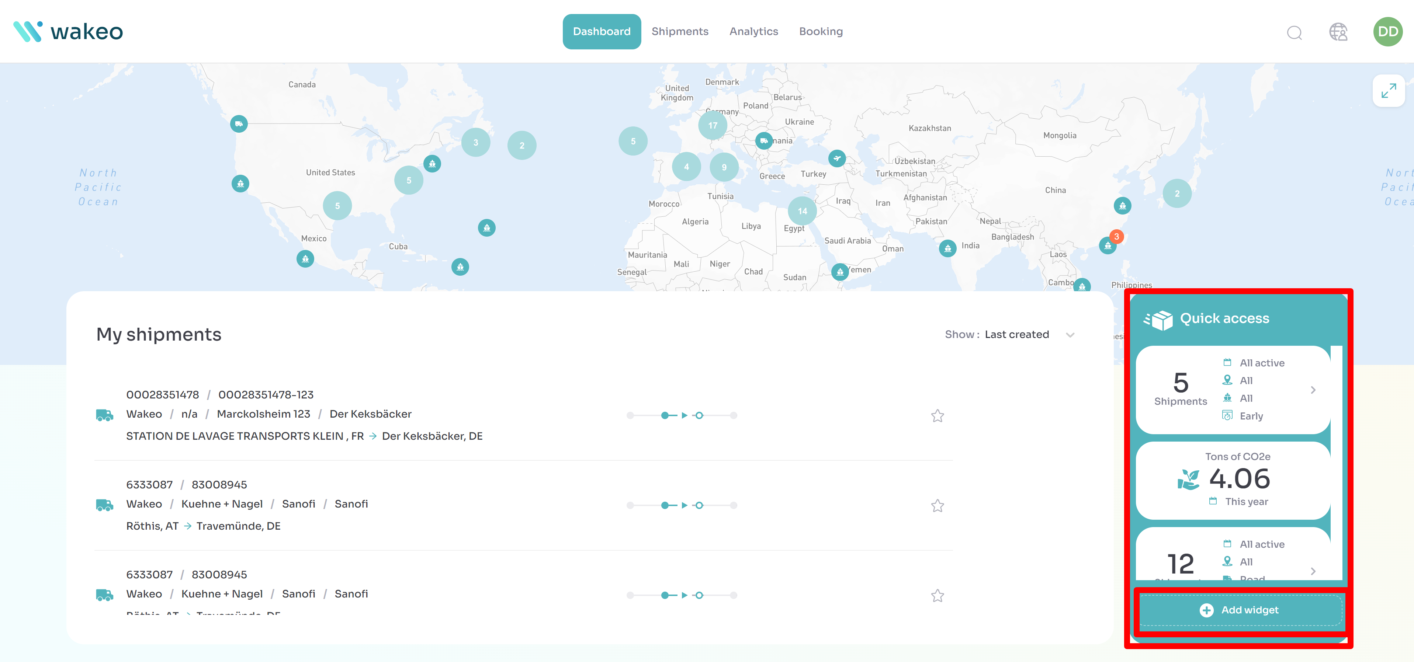
Task: Expand the 5 Shipments widget chevron
Action: click(x=1313, y=390)
